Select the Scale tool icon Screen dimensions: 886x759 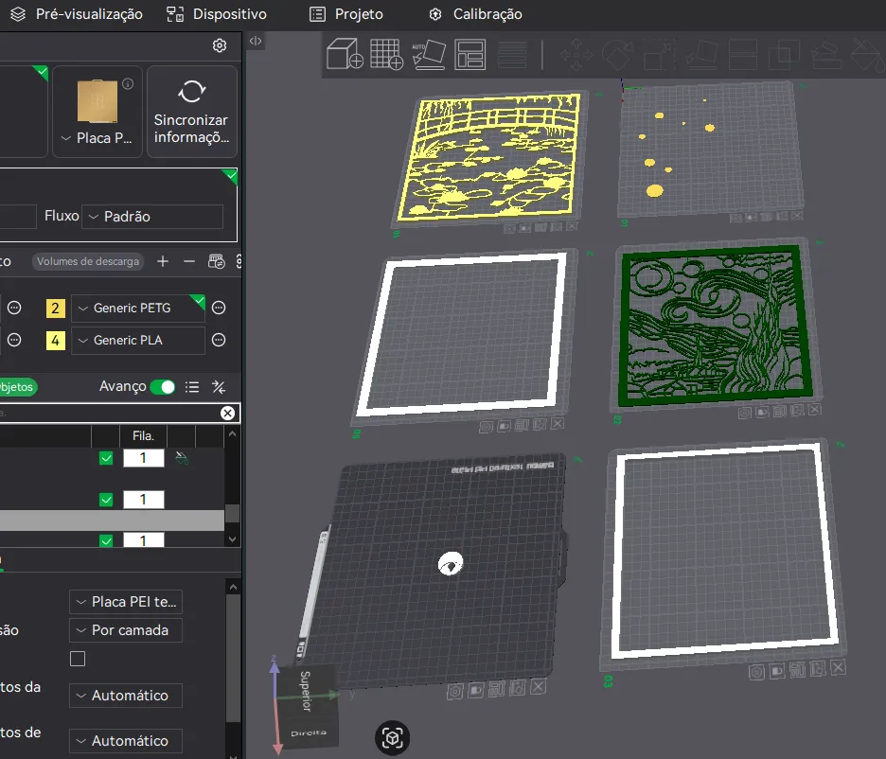pos(660,55)
